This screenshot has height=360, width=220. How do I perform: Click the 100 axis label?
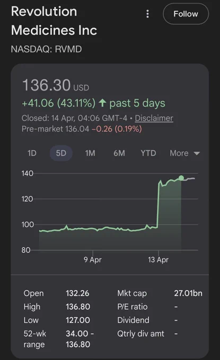[28, 224]
